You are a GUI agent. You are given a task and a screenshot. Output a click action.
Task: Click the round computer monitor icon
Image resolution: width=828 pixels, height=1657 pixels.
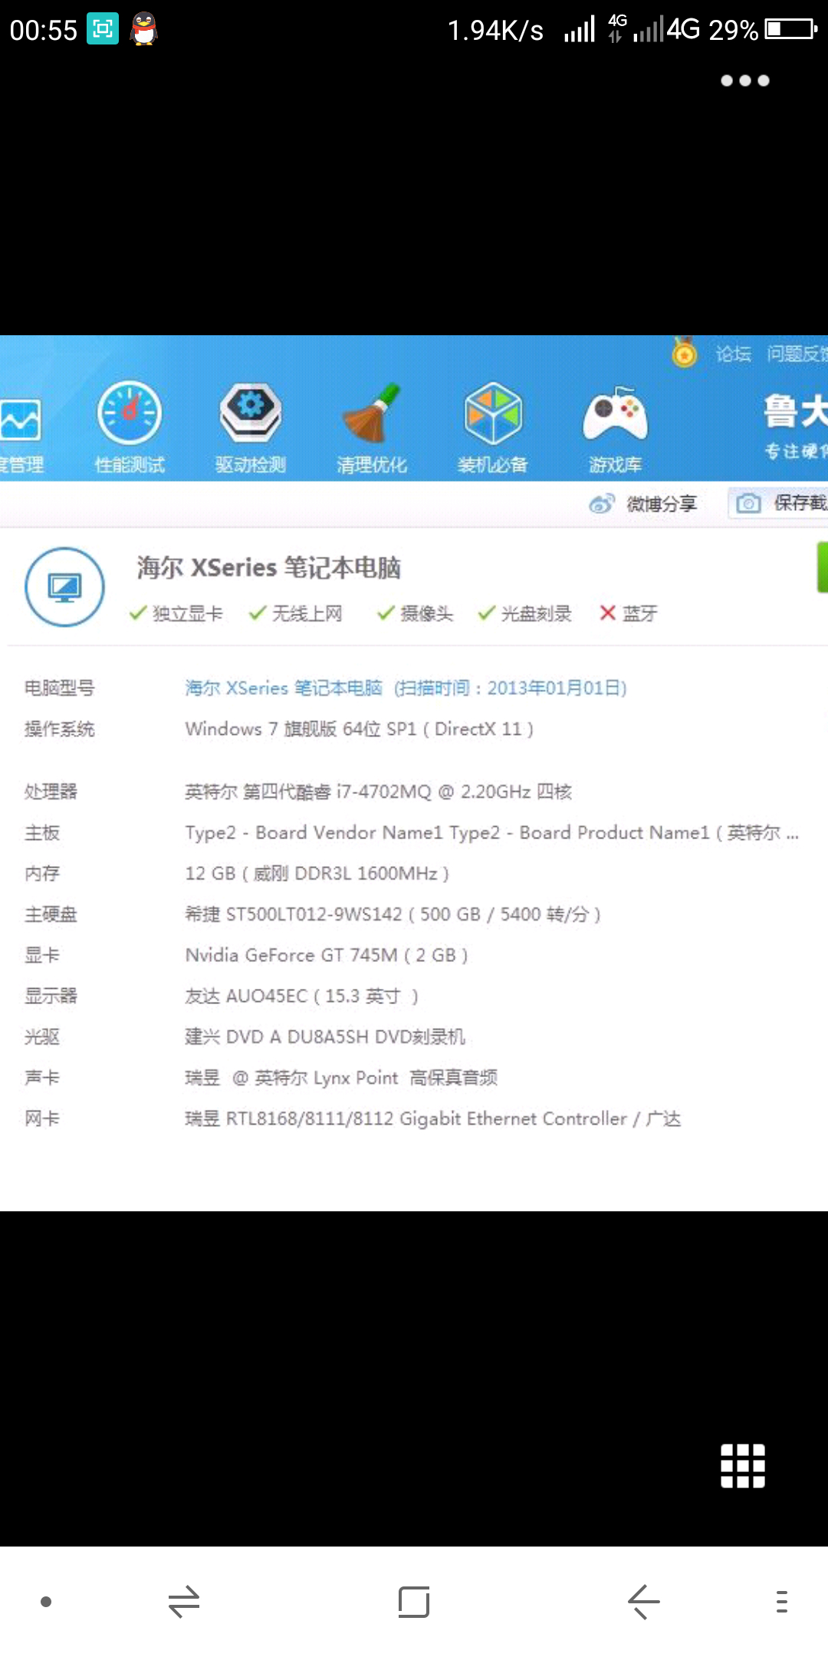pyautogui.click(x=65, y=587)
